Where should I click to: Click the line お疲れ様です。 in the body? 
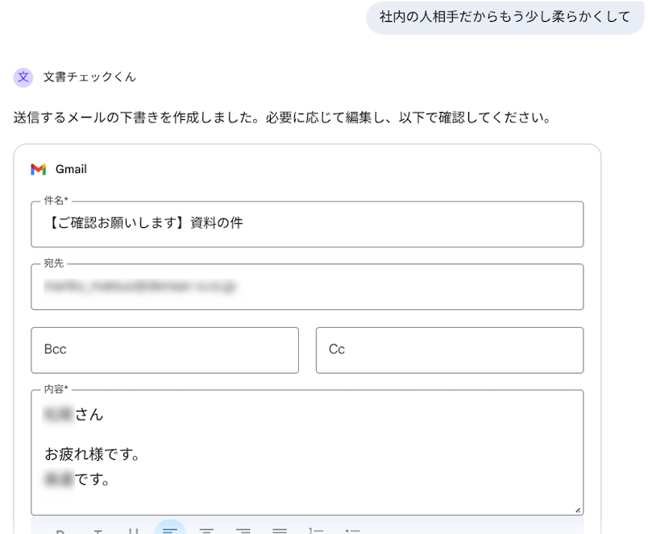(92, 454)
